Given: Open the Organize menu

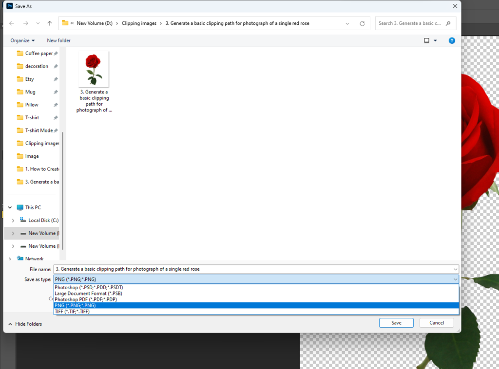Looking at the screenshot, I should click(x=22, y=40).
